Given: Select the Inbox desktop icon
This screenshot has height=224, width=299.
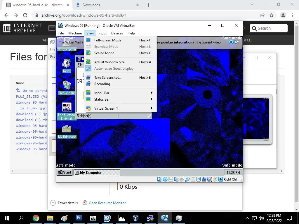Looking at the screenshot, I should (67, 66).
